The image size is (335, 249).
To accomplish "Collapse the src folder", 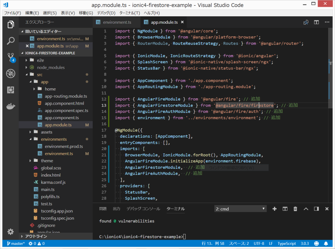I will (26, 75).
